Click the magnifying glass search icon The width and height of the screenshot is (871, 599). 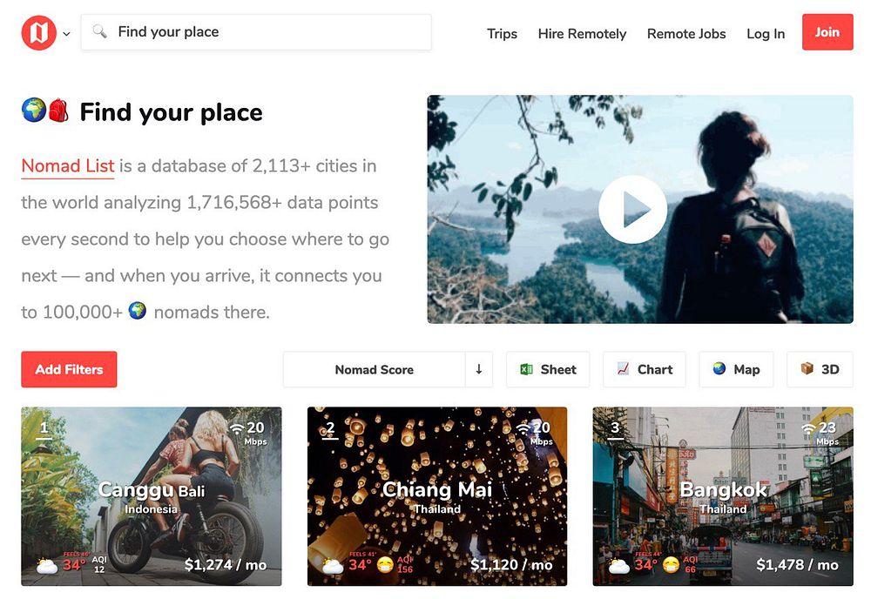100,31
